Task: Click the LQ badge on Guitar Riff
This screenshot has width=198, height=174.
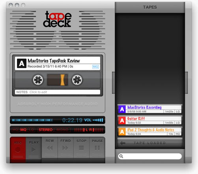Action: click(x=178, y=123)
